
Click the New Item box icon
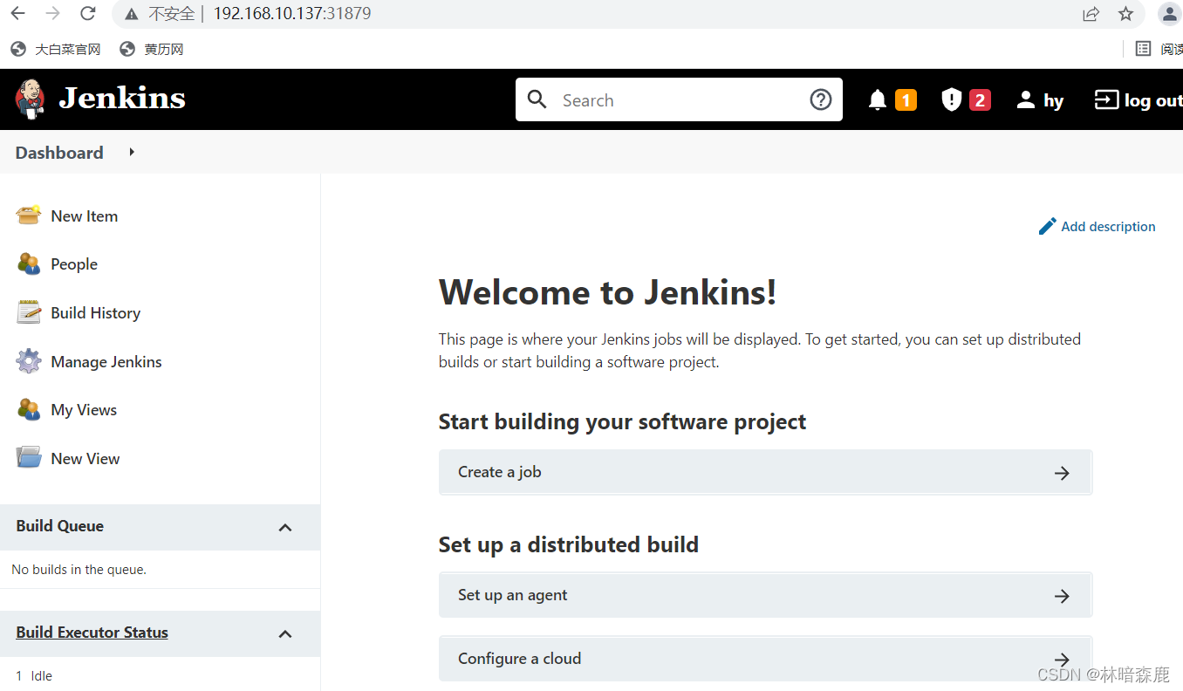click(29, 216)
